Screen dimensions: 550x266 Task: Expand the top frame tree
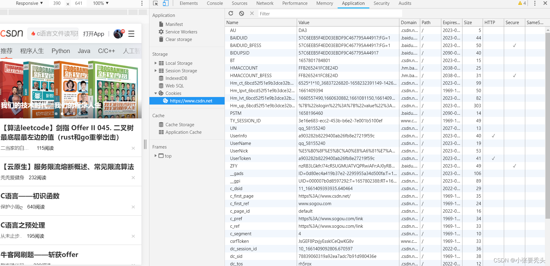(155, 156)
